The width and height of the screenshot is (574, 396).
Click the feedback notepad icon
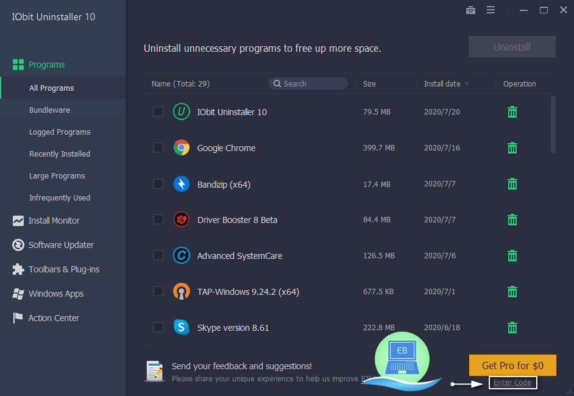pyautogui.click(x=154, y=371)
